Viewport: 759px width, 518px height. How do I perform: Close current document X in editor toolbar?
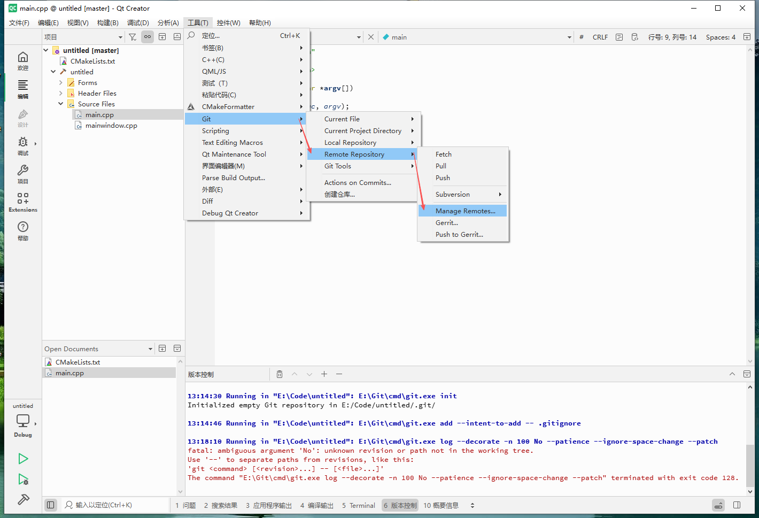pyautogui.click(x=371, y=37)
